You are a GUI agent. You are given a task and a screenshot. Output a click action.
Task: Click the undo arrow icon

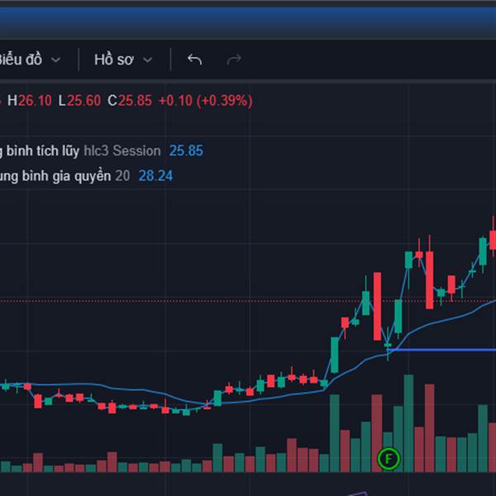click(x=194, y=60)
